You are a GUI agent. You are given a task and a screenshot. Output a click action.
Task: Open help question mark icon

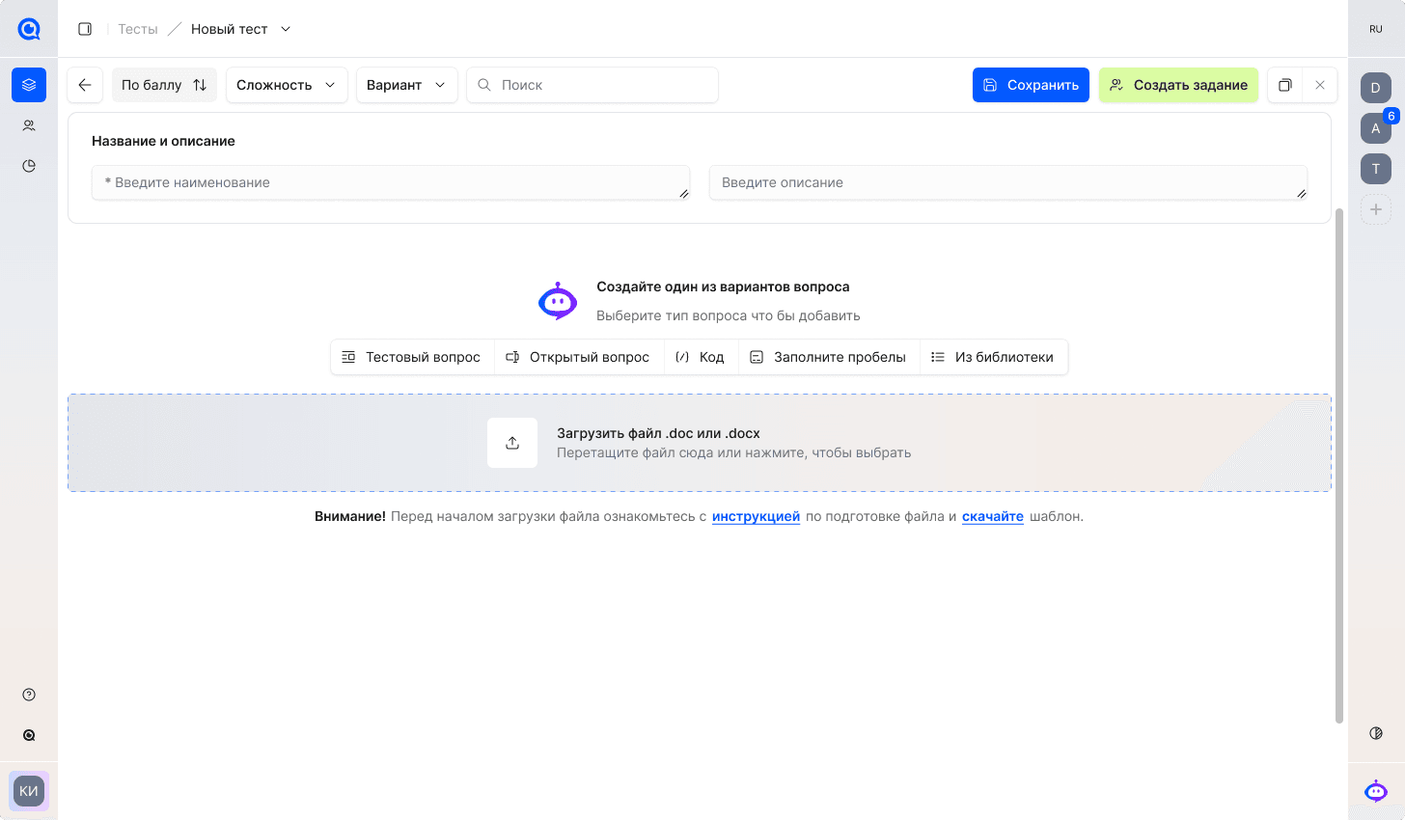point(29,695)
